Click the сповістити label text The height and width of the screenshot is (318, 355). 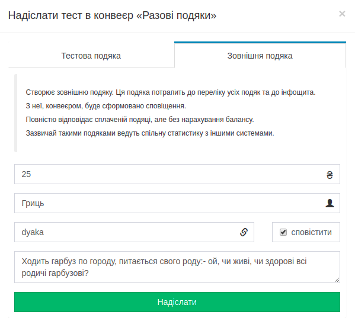(x=311, y=232)
